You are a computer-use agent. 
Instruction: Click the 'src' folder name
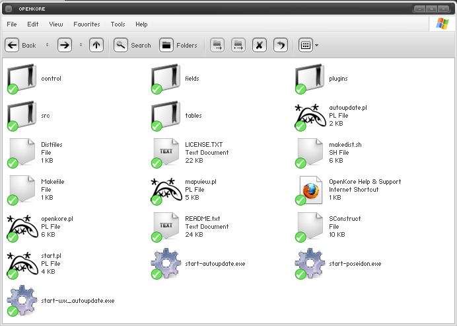(x=45, y=116)
